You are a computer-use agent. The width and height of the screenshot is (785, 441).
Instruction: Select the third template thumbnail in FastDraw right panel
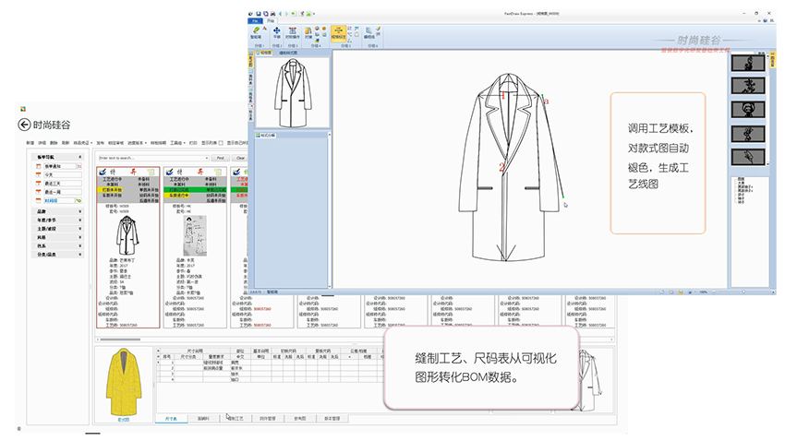pos(748,110)
